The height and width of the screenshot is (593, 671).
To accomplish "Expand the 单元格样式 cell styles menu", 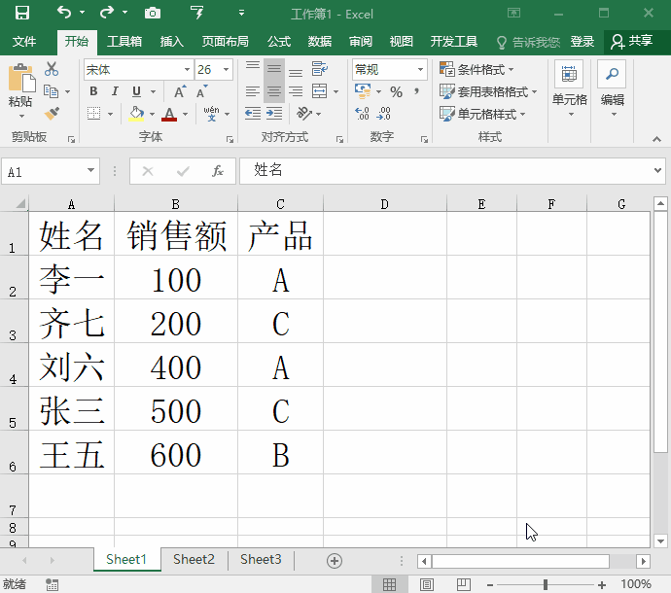I will 482,114.
